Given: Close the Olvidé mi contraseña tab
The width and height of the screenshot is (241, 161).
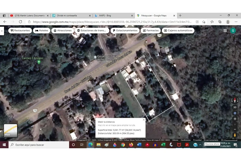Looking at the screenshot, I should 90,16.
